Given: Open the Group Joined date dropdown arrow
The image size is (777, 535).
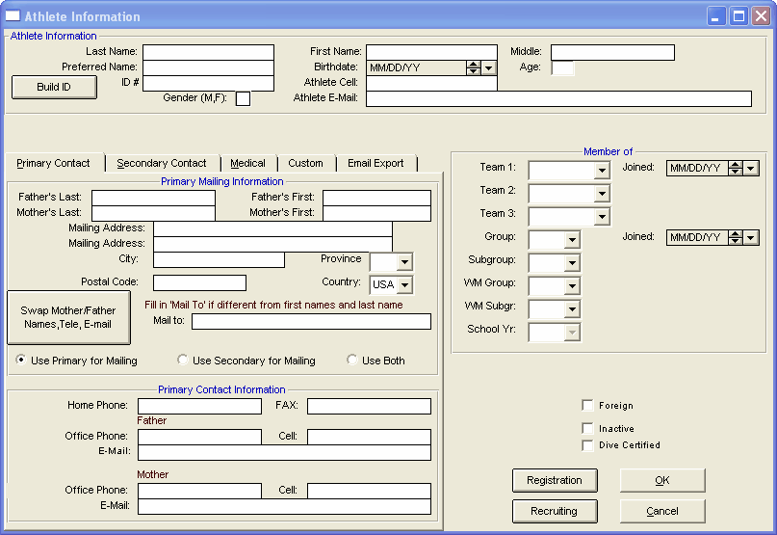Looking at the screenshot, I should coord(751,237).
